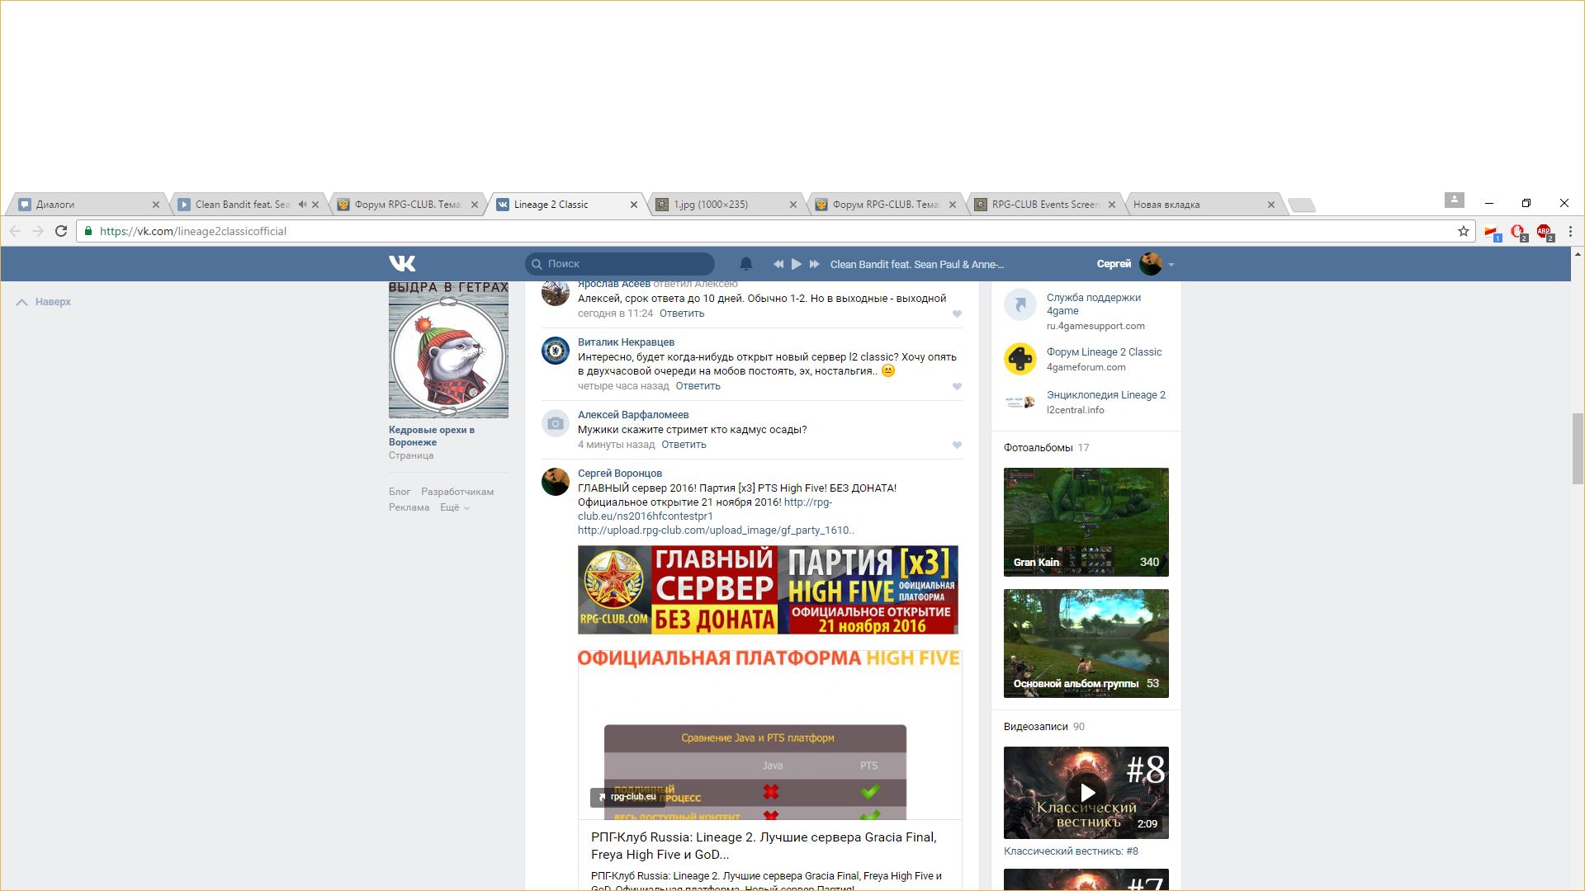
Task: Open the Фотоальбомы section header
Action: 1038,448
